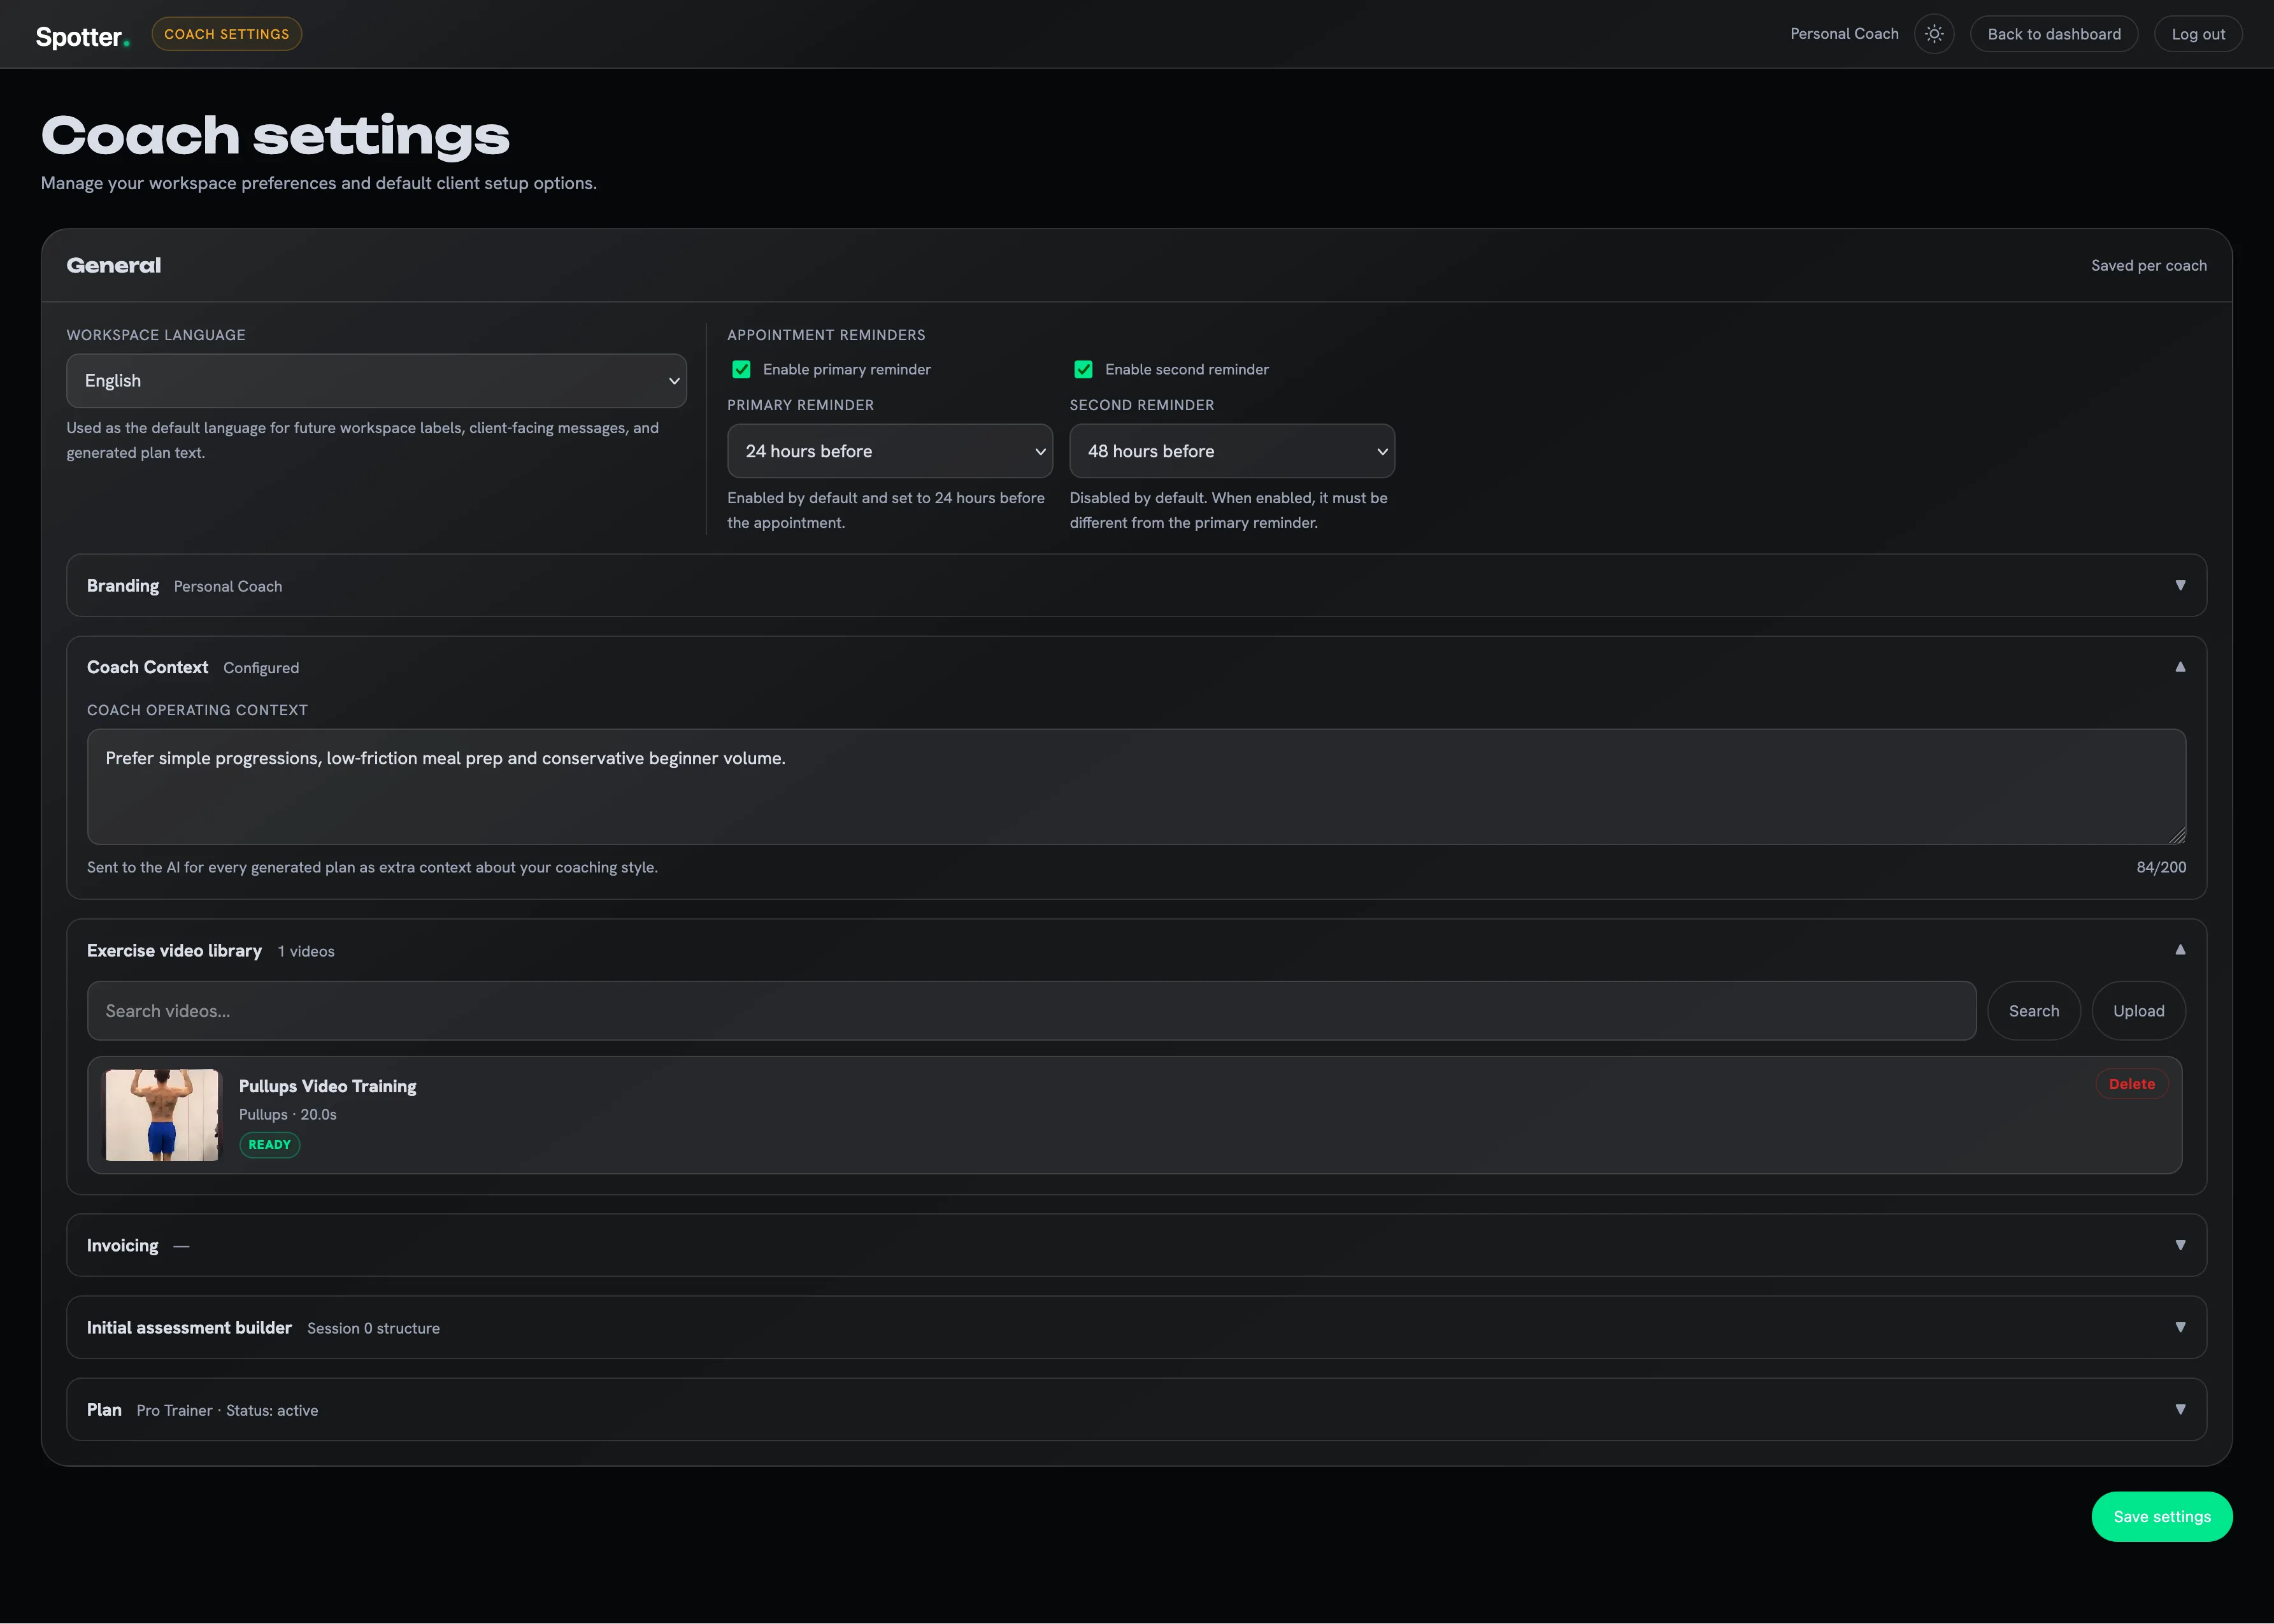Screen dimensions: 2274x1624
Task: Click the 'Configured' status text
Action: (x=261, y=668)
